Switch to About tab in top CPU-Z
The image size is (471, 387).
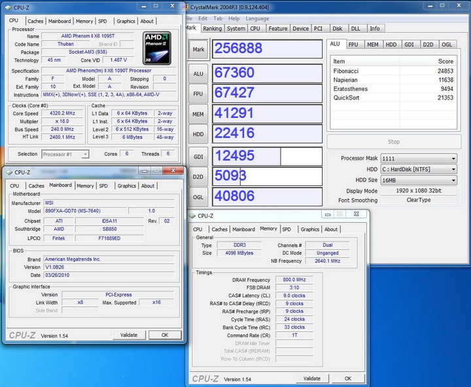click(x=147, y=21)
